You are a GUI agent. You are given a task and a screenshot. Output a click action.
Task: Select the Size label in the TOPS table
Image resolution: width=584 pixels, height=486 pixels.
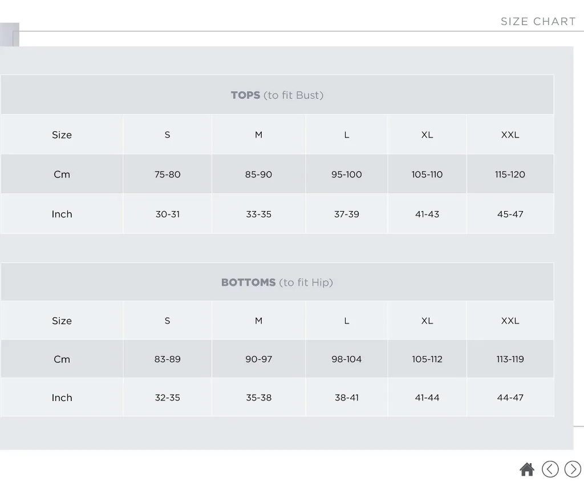point(62,135)
